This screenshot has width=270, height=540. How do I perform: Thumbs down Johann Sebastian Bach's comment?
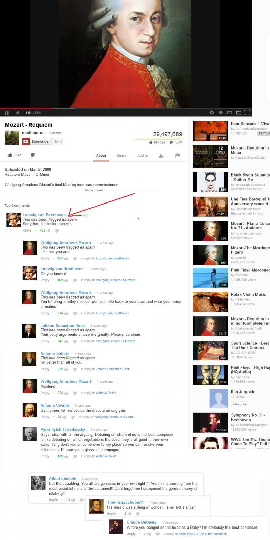(x=75, y=341)
